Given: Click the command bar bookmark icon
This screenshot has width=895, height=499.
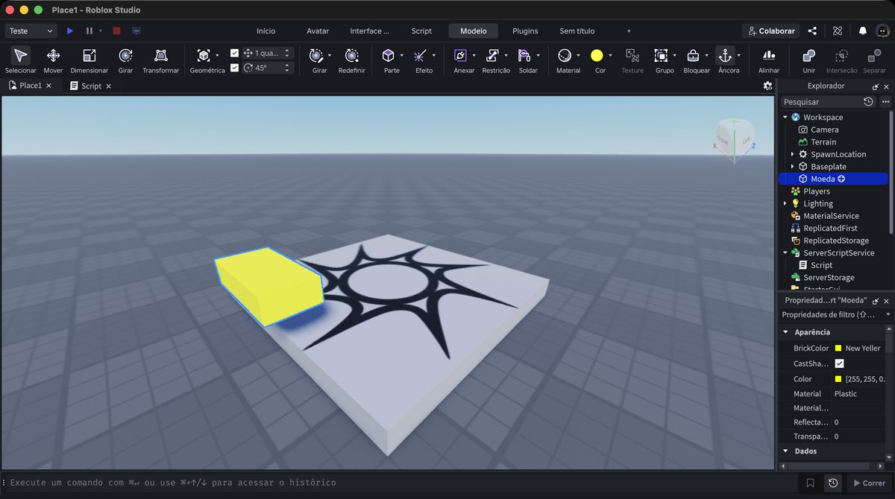Looking at the screenshot, I should (x=810, y=483).
